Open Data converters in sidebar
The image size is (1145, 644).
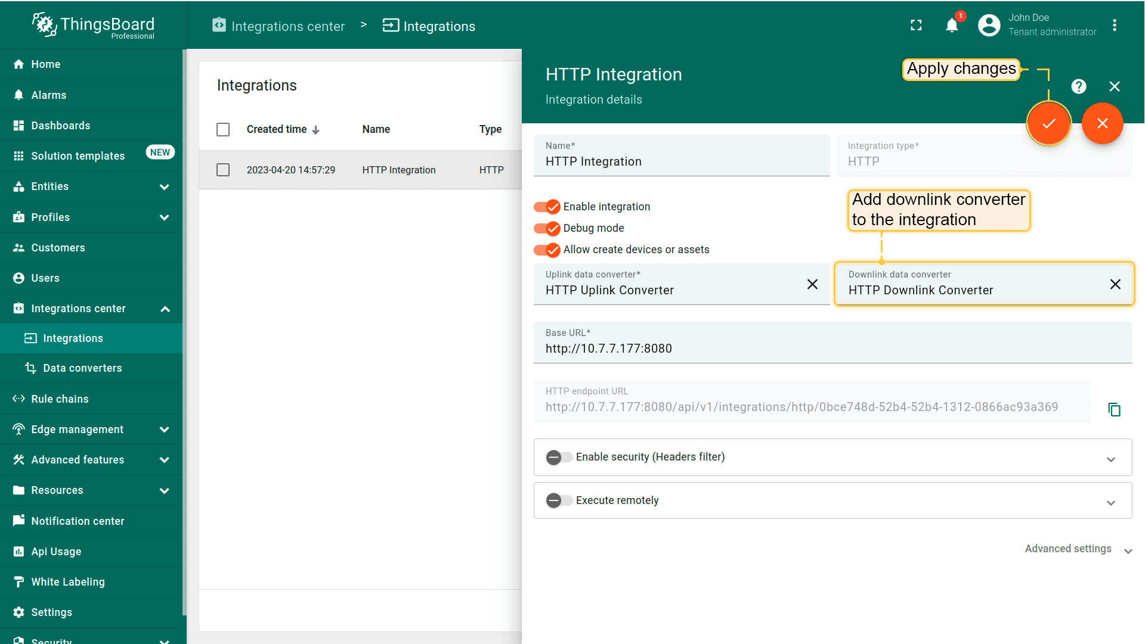tap(82, 368)
